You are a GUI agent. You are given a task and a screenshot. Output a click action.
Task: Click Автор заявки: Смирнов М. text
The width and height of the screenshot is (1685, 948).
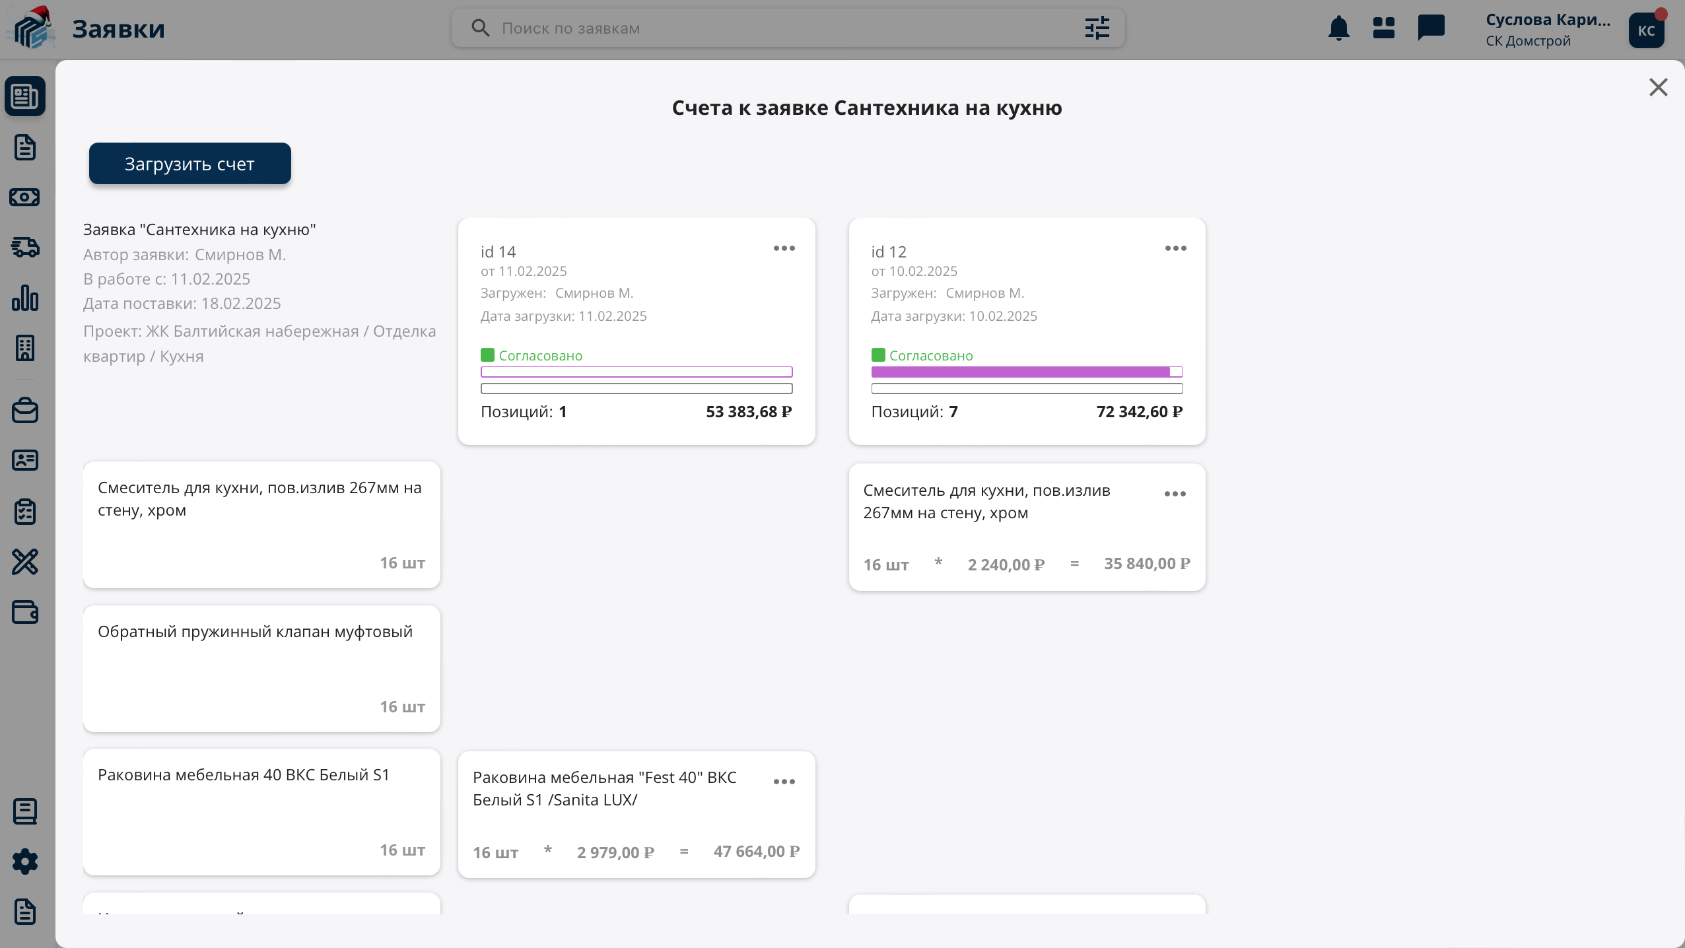click(x=185, y=255)
